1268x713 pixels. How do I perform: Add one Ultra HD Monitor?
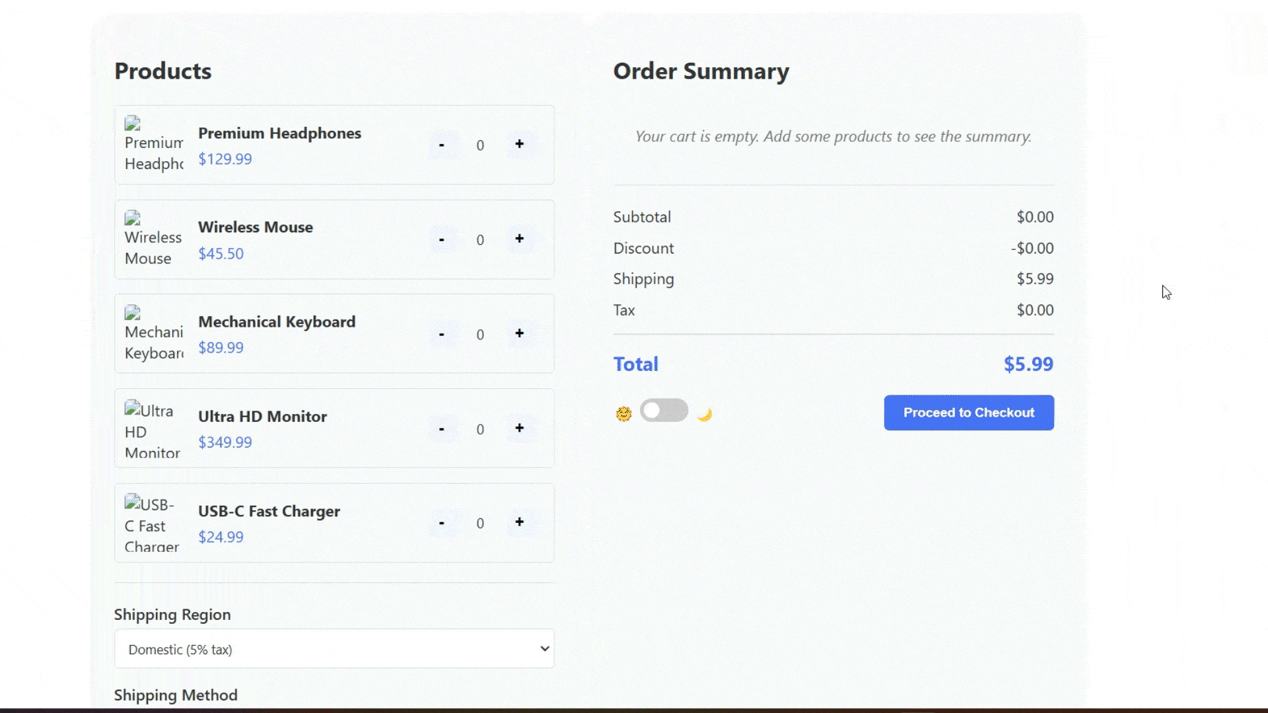click(519, 428)
